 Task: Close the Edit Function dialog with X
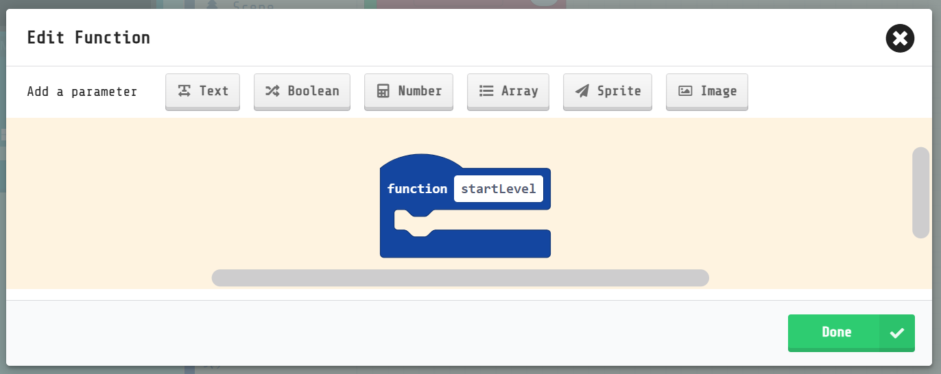pos(900,38)
